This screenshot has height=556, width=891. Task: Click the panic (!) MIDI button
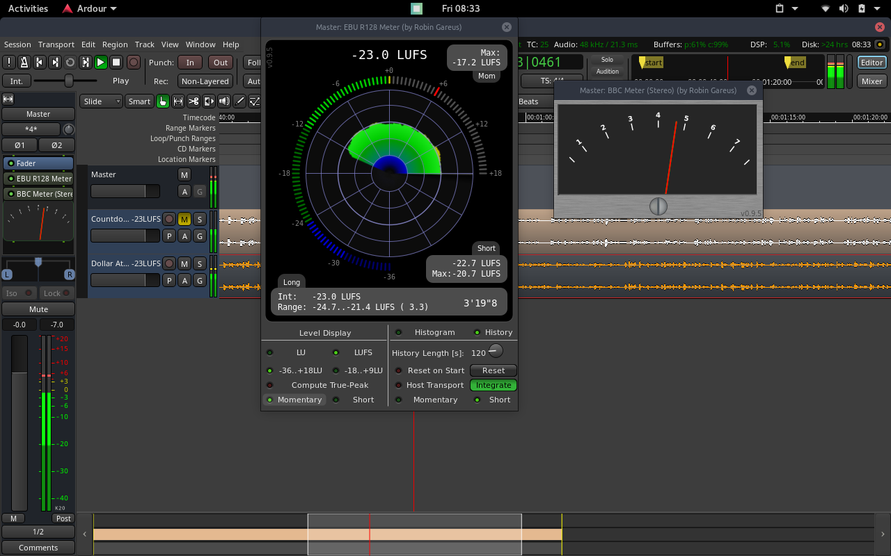9,63
